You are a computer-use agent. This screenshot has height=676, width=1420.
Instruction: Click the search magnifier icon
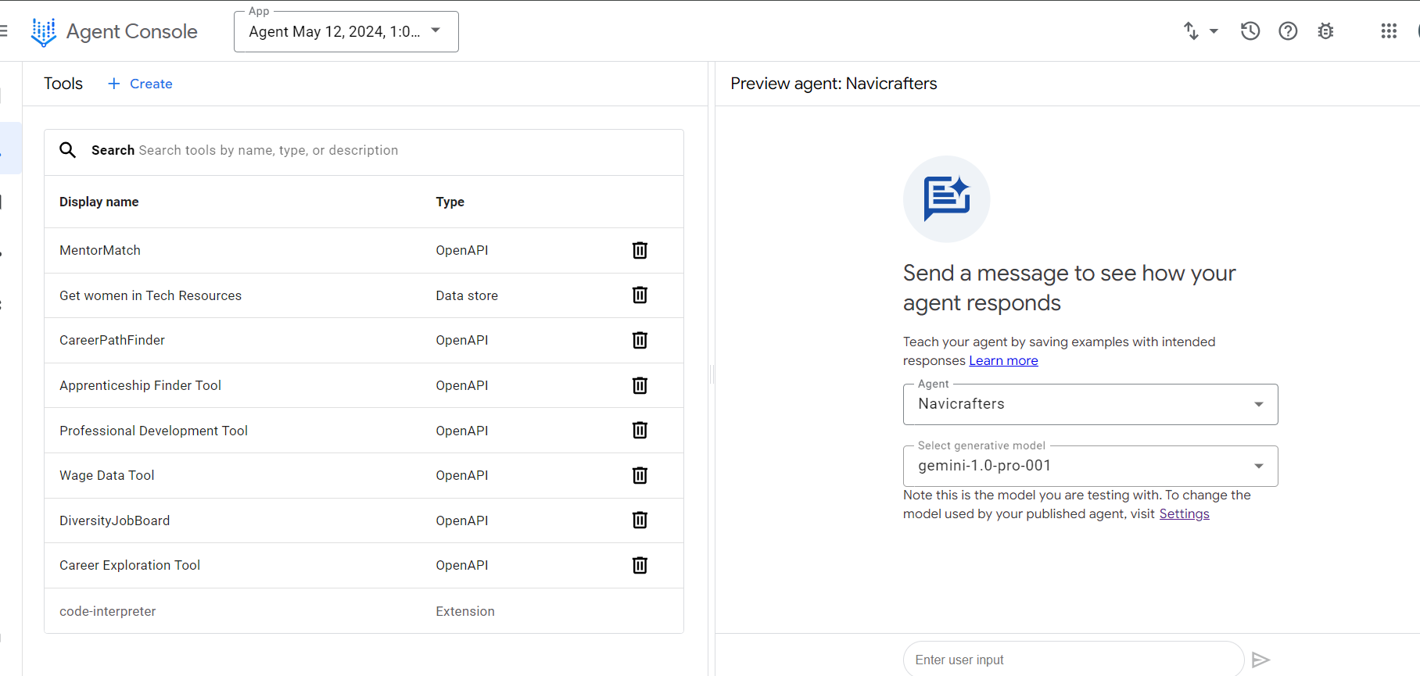(x=68, y=150)
